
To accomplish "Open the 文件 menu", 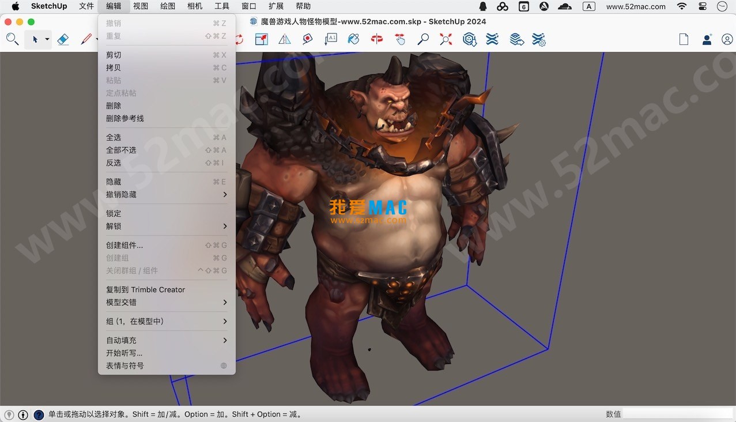I will coord(86,6).
